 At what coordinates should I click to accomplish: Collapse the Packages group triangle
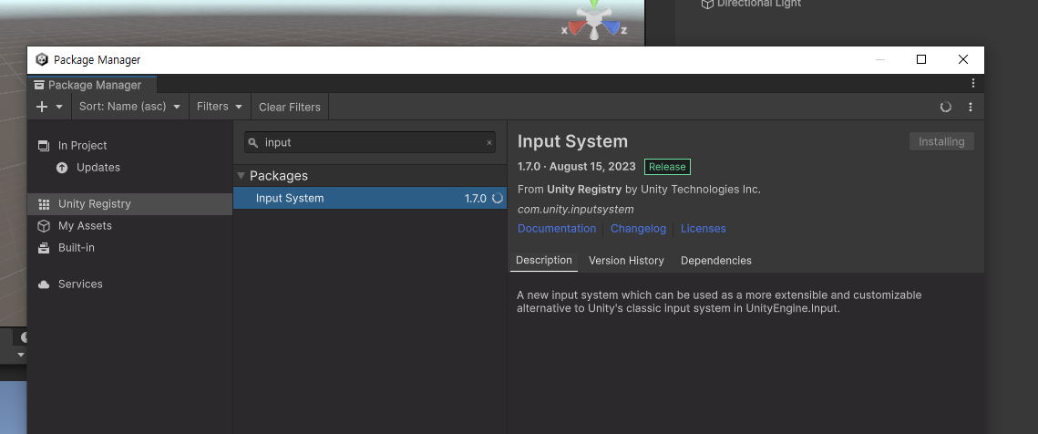[241, 176]
